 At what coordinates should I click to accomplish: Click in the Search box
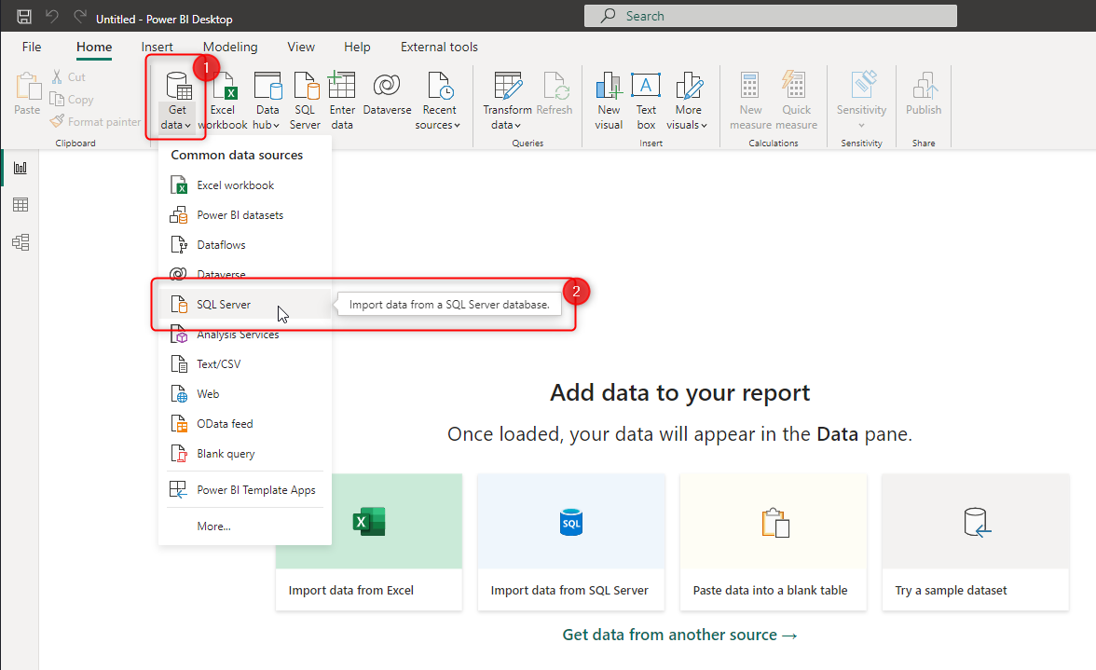[x=770, y=16]
